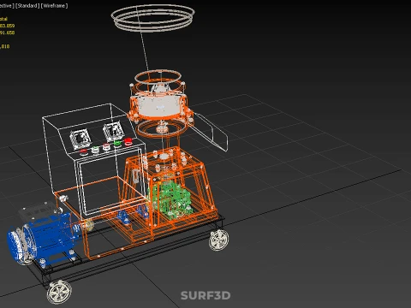Open the Wireframe shading label menu
The image size is (411, 308).
pos(54,5)
